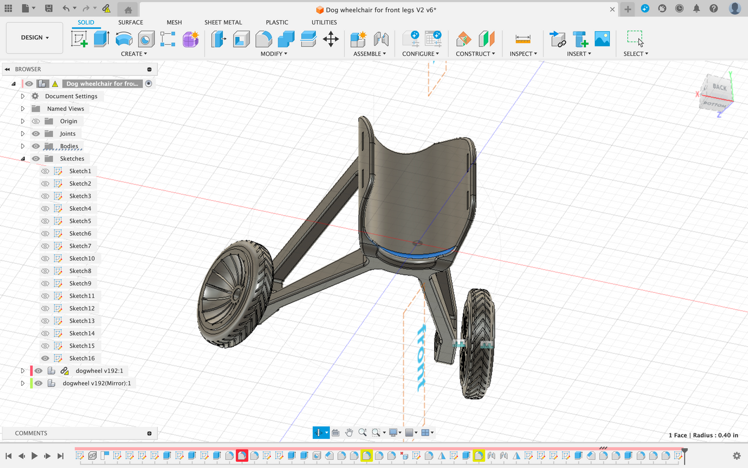748x468 pixels.
Task: Expand the Document Settings node
Action: (23, 96)
